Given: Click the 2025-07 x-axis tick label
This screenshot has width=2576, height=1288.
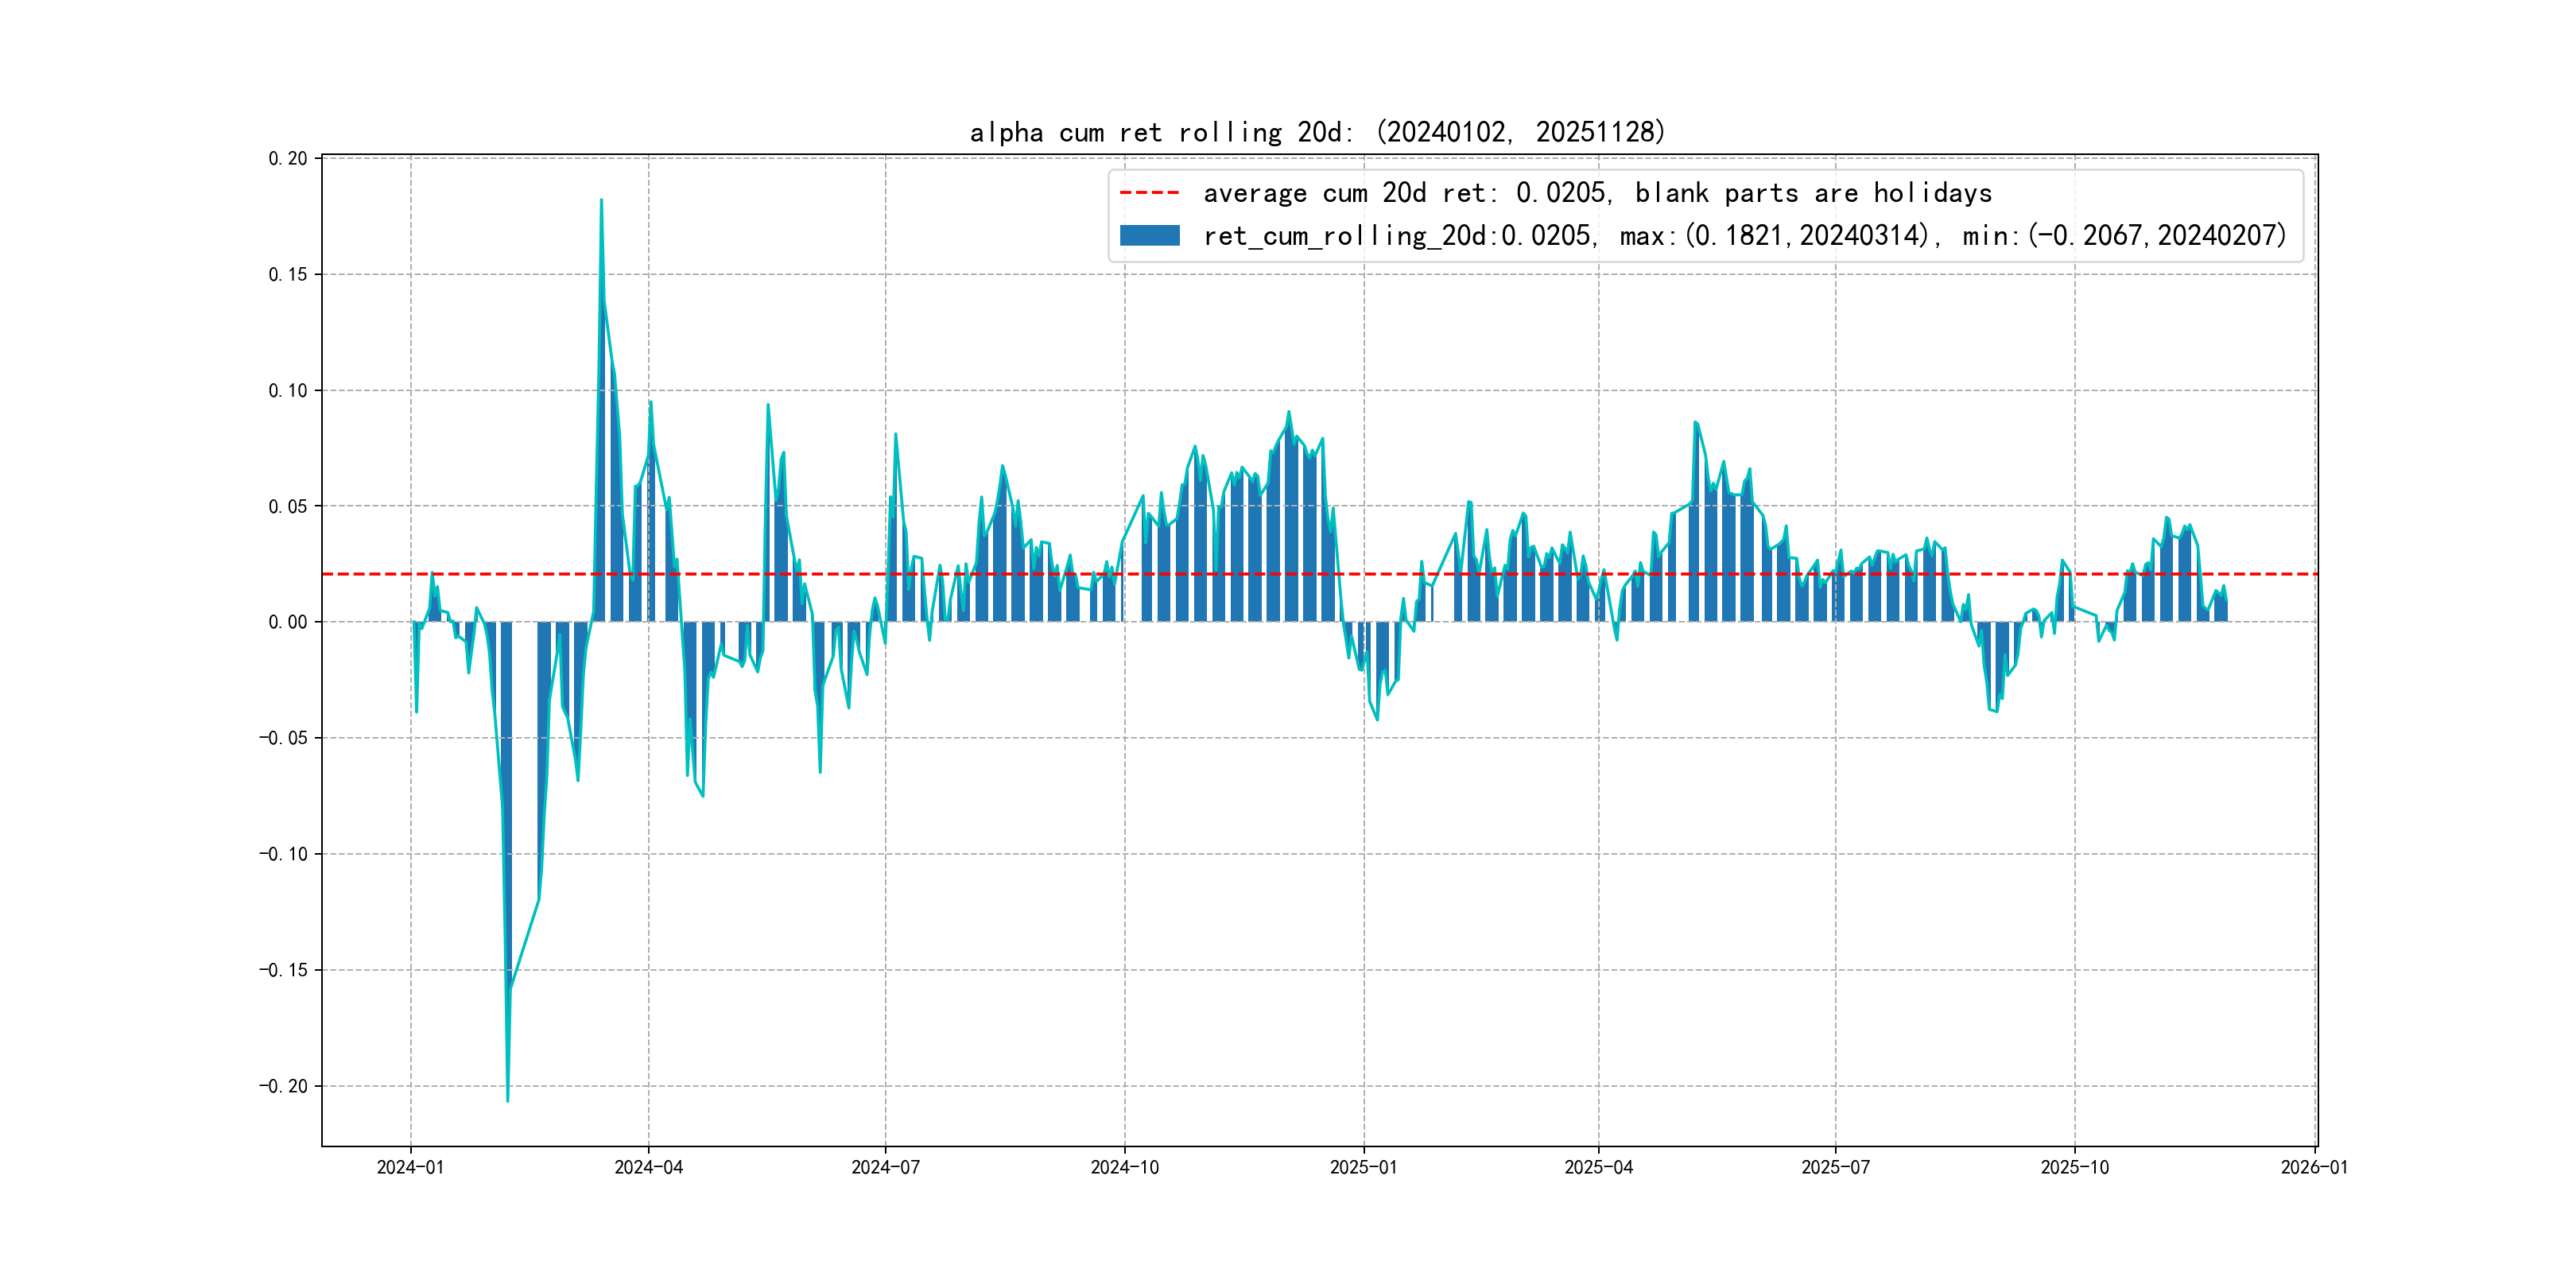Looking at the screenshot, I should coord(1835,1167).
